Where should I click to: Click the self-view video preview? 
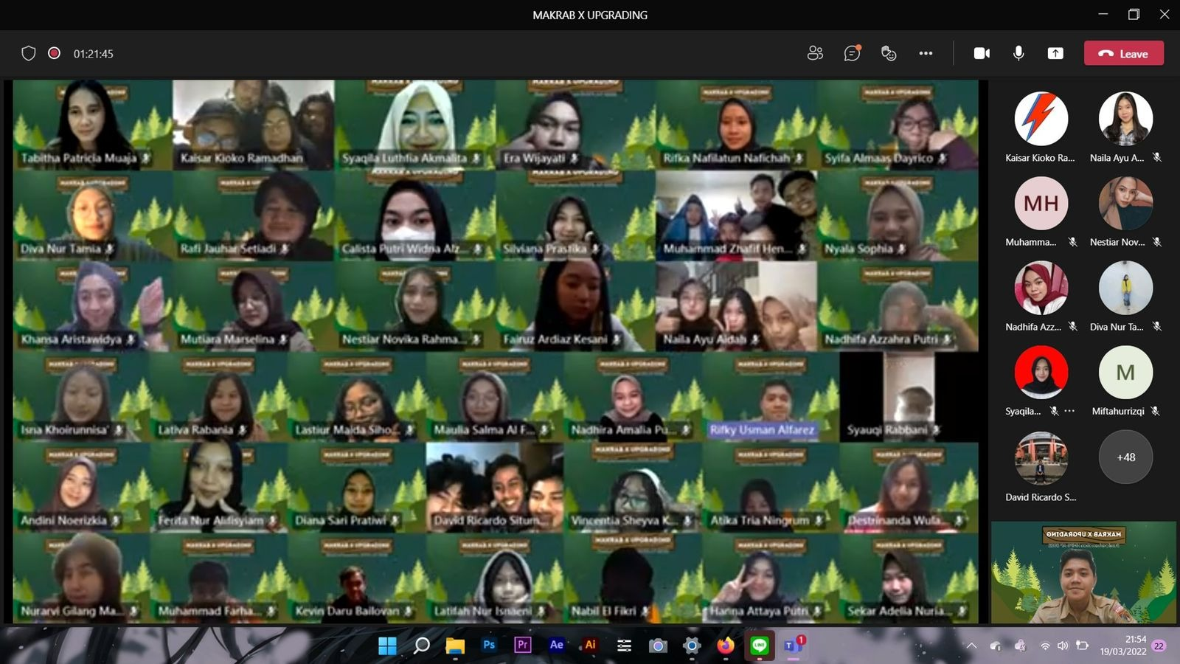coord(1083,573)
